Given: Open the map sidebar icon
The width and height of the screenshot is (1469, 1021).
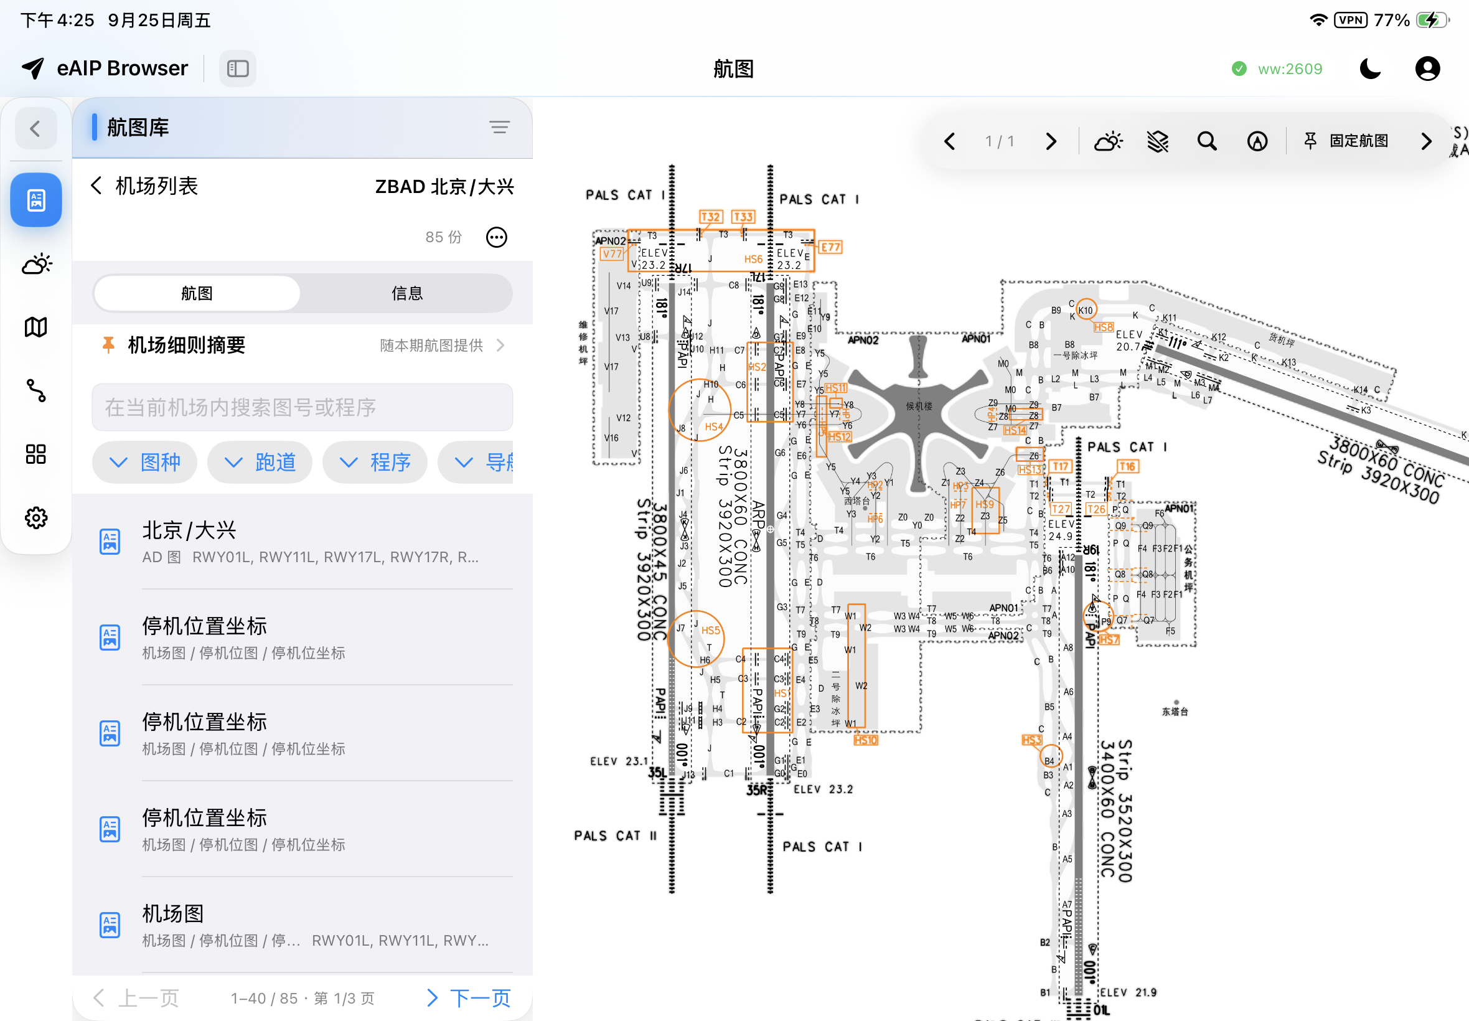Looking at the screenshot, I should (x=36, y=327).
